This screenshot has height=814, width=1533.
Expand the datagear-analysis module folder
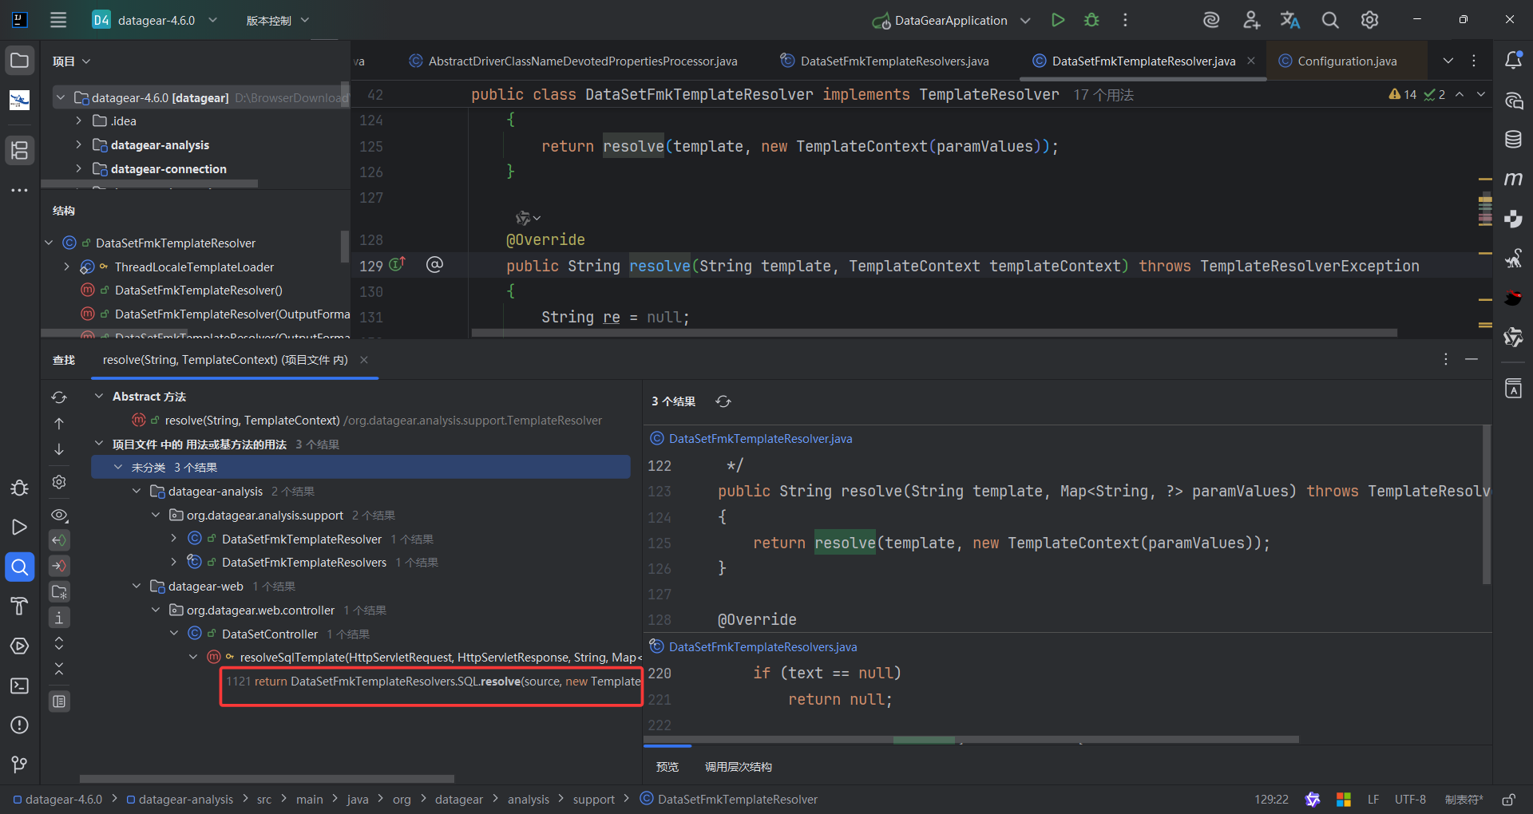click(78, 144)
